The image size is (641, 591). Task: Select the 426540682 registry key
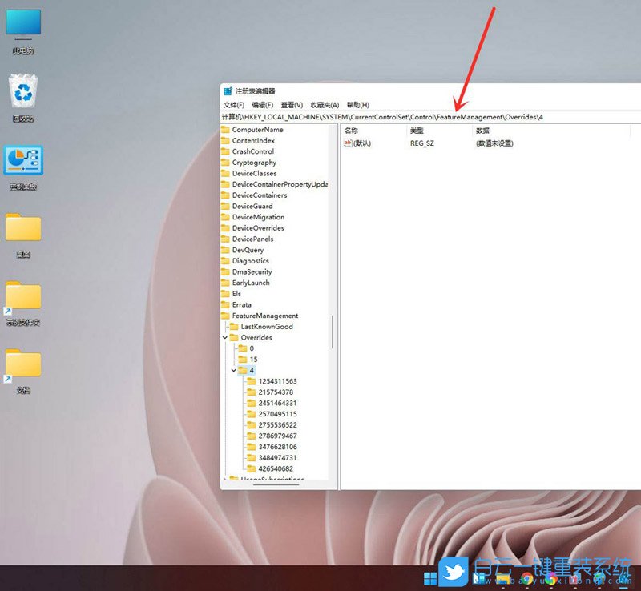pyautogui.click(x=276, y=468)
